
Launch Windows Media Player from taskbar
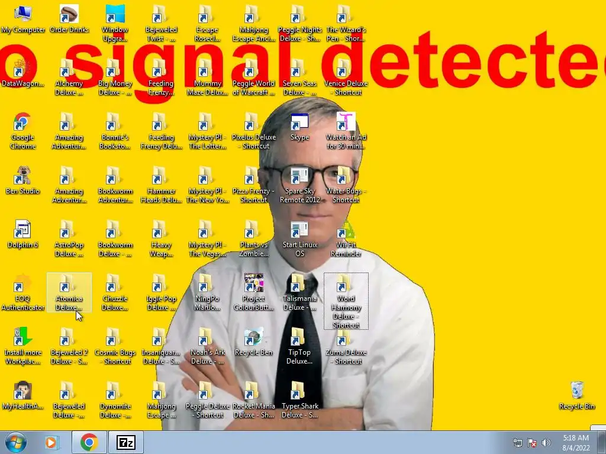51,442
